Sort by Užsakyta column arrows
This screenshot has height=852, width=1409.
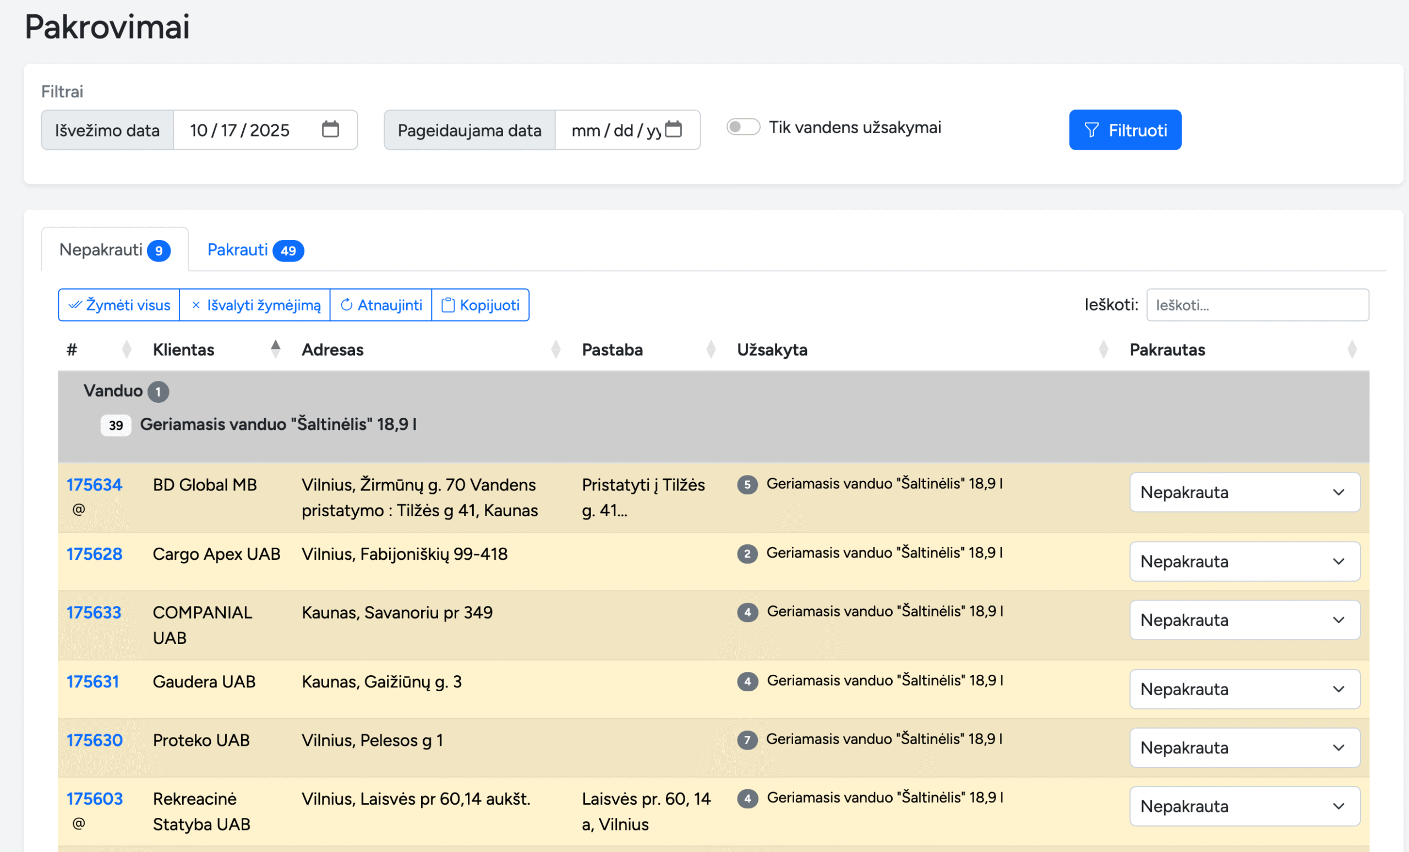1103,349
